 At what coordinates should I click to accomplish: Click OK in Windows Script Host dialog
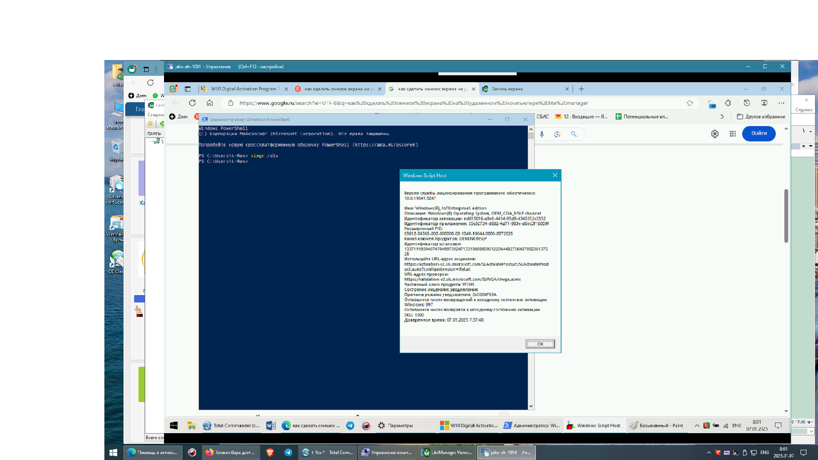tap(540, 344)
